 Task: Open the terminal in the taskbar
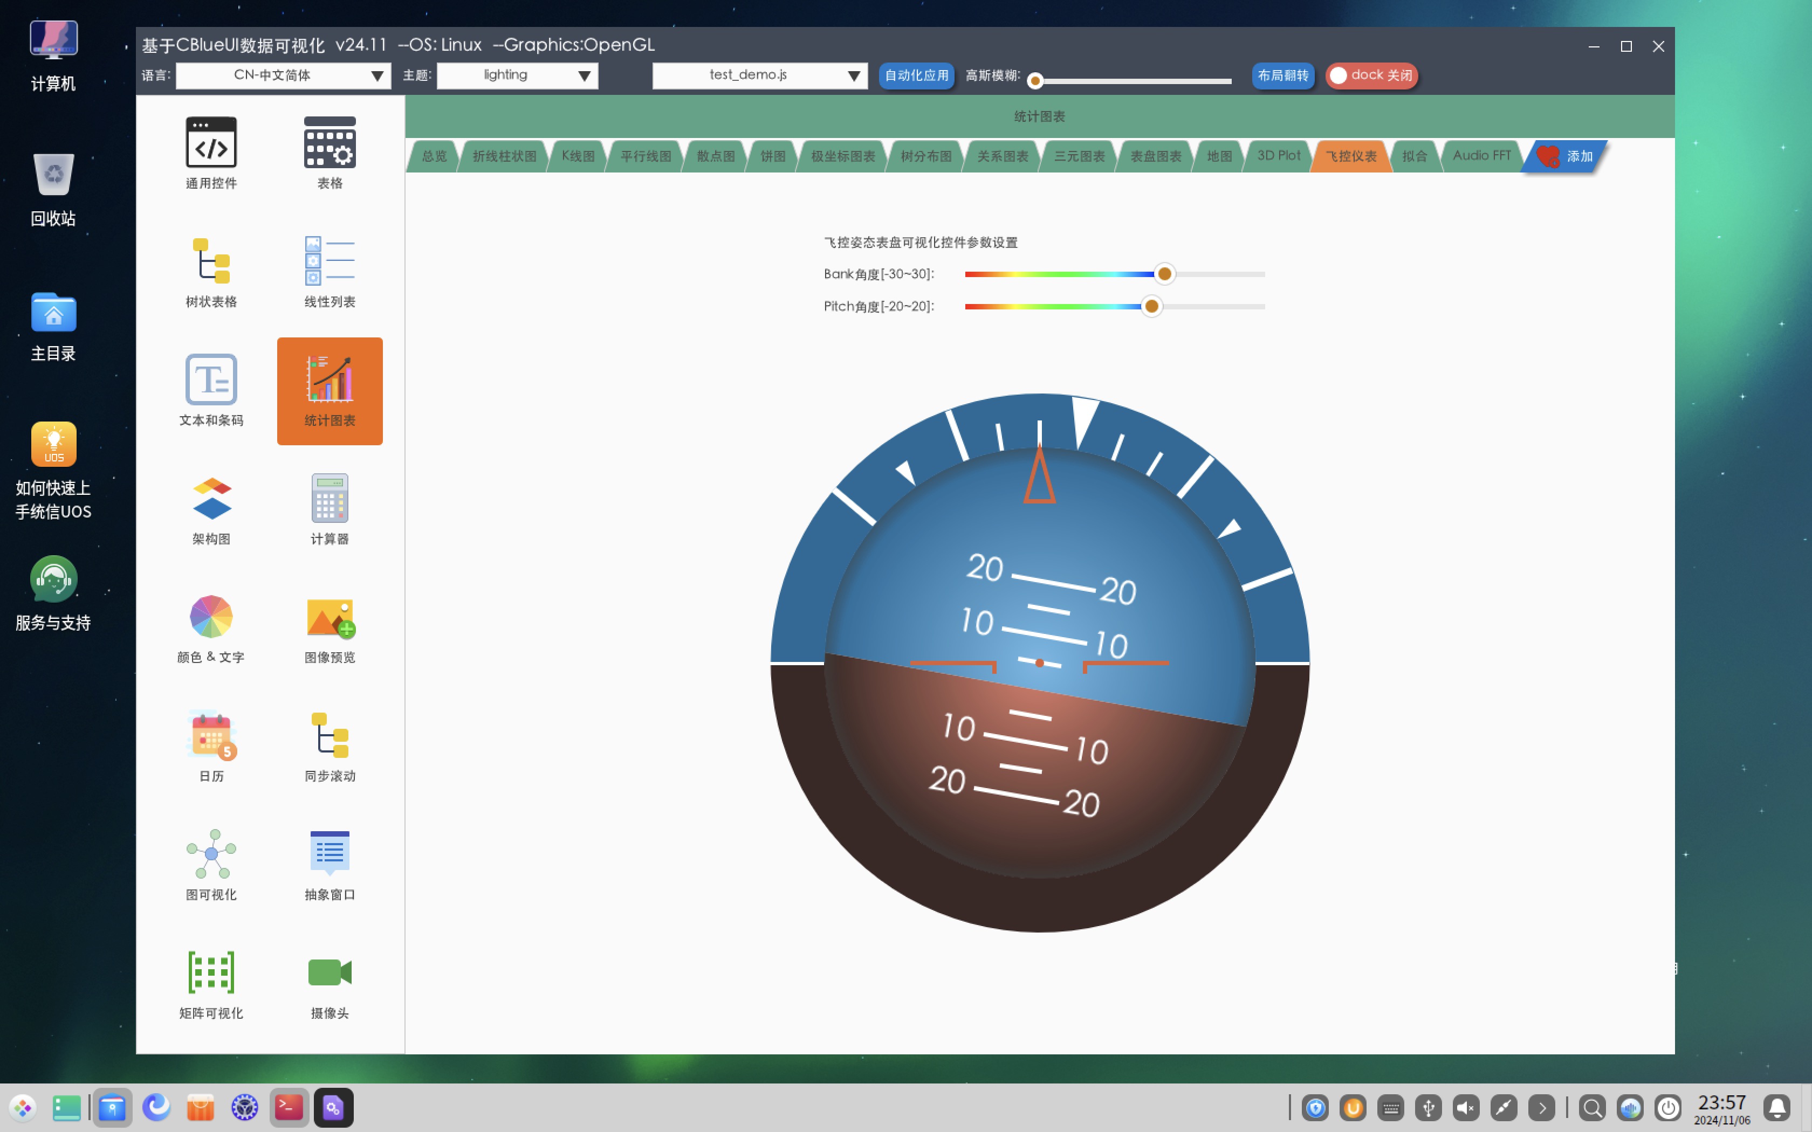pyautogui.click(x=289, y=1107)
